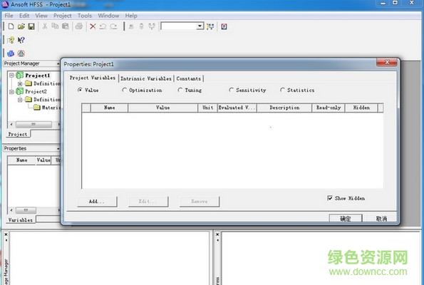The image size is (424, 285).
Task: Collapse the Project1 tree node
Action: click(11, 76)
